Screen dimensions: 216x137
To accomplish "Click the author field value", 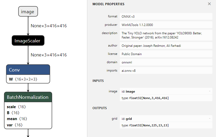I will (x=166, y=45).
